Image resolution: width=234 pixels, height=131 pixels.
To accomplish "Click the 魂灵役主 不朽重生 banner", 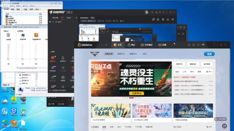I will (131, 79).
